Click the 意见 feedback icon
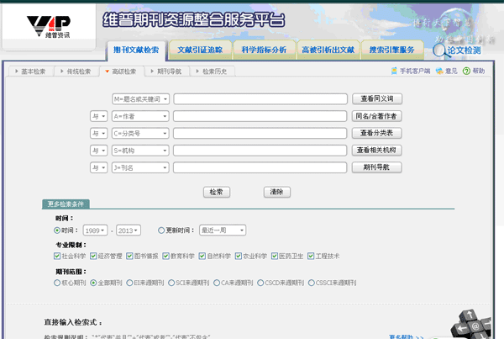 439,71
